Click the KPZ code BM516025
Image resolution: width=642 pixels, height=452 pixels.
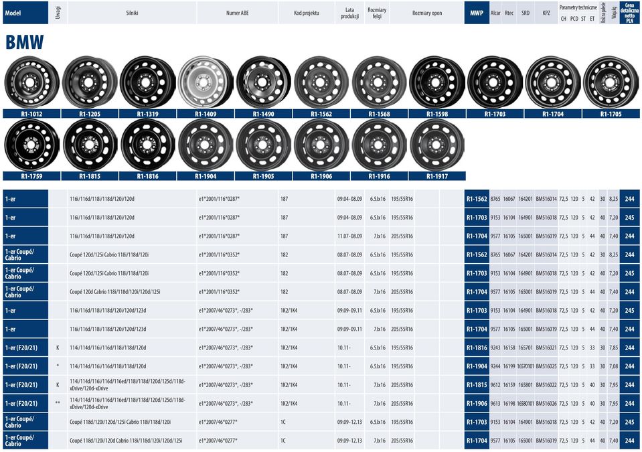click(x=546, y=366)
